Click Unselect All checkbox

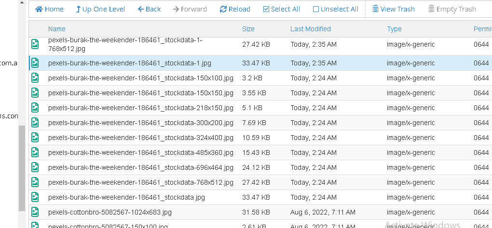(x=336, y=10)
